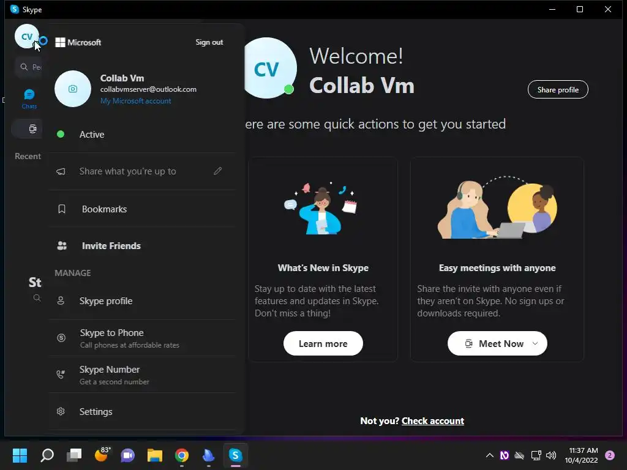The image size is (627, 470).
Task: Select Invite Friends menu entry
Action: [142, 246]
